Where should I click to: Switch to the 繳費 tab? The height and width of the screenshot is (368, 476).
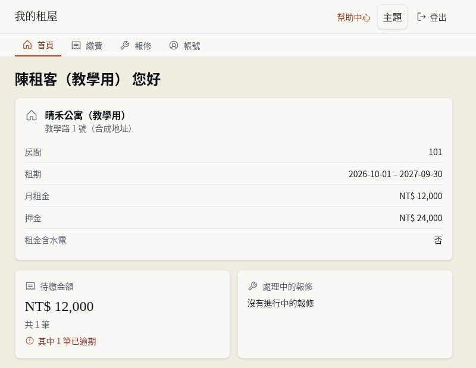click(87, 45)
